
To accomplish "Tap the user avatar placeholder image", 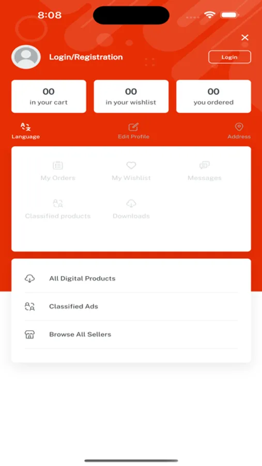I will click(x=26, y=57).
